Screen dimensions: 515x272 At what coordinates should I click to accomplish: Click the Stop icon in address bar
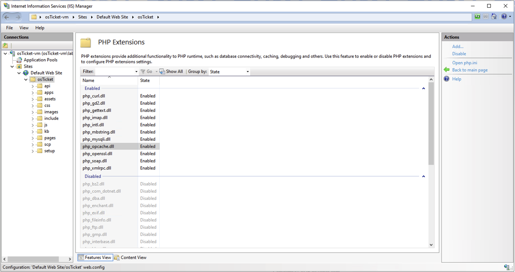click(486, 17)
